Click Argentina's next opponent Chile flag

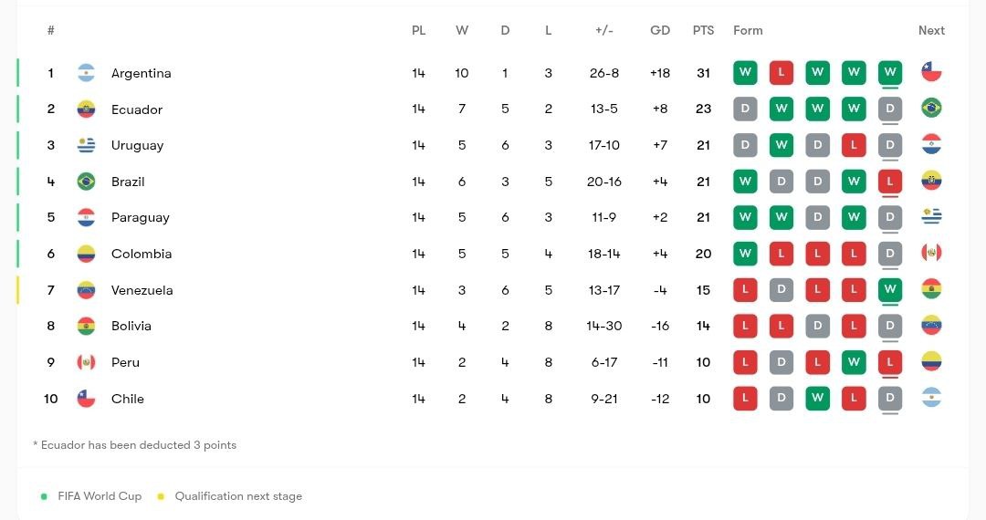coord(931,71)
